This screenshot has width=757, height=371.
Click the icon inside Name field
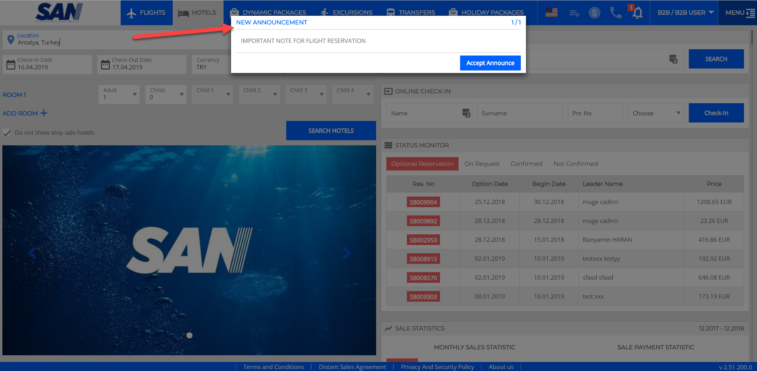tap(466, 113)
